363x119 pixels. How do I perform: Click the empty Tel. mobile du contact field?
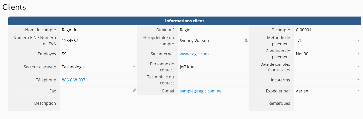(x=213, y=80)
